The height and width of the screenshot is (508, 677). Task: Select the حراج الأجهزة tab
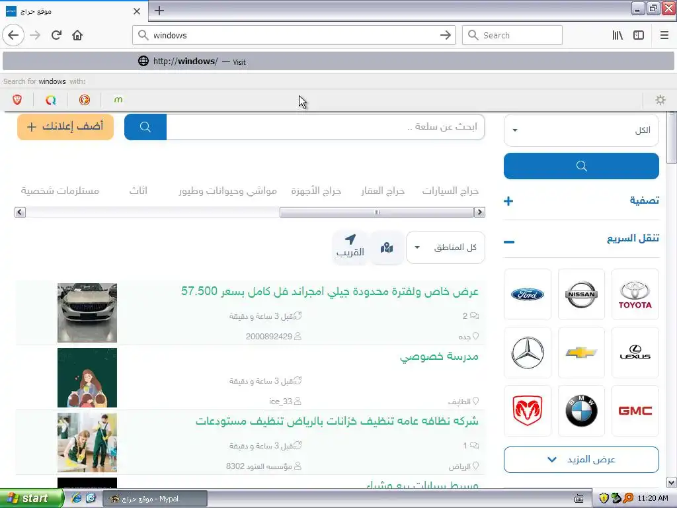click(x=316, y=190)
